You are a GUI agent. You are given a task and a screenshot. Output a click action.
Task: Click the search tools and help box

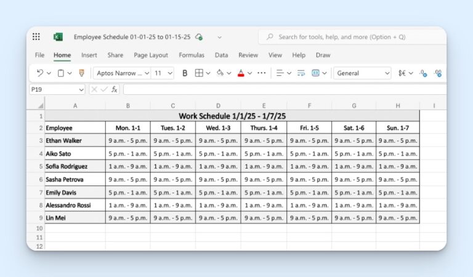click(352, 37)
